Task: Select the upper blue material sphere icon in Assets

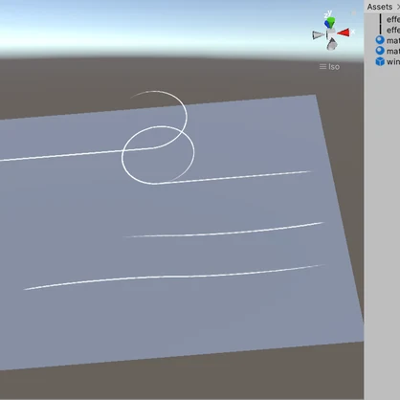Action: (x=380, y=40)
